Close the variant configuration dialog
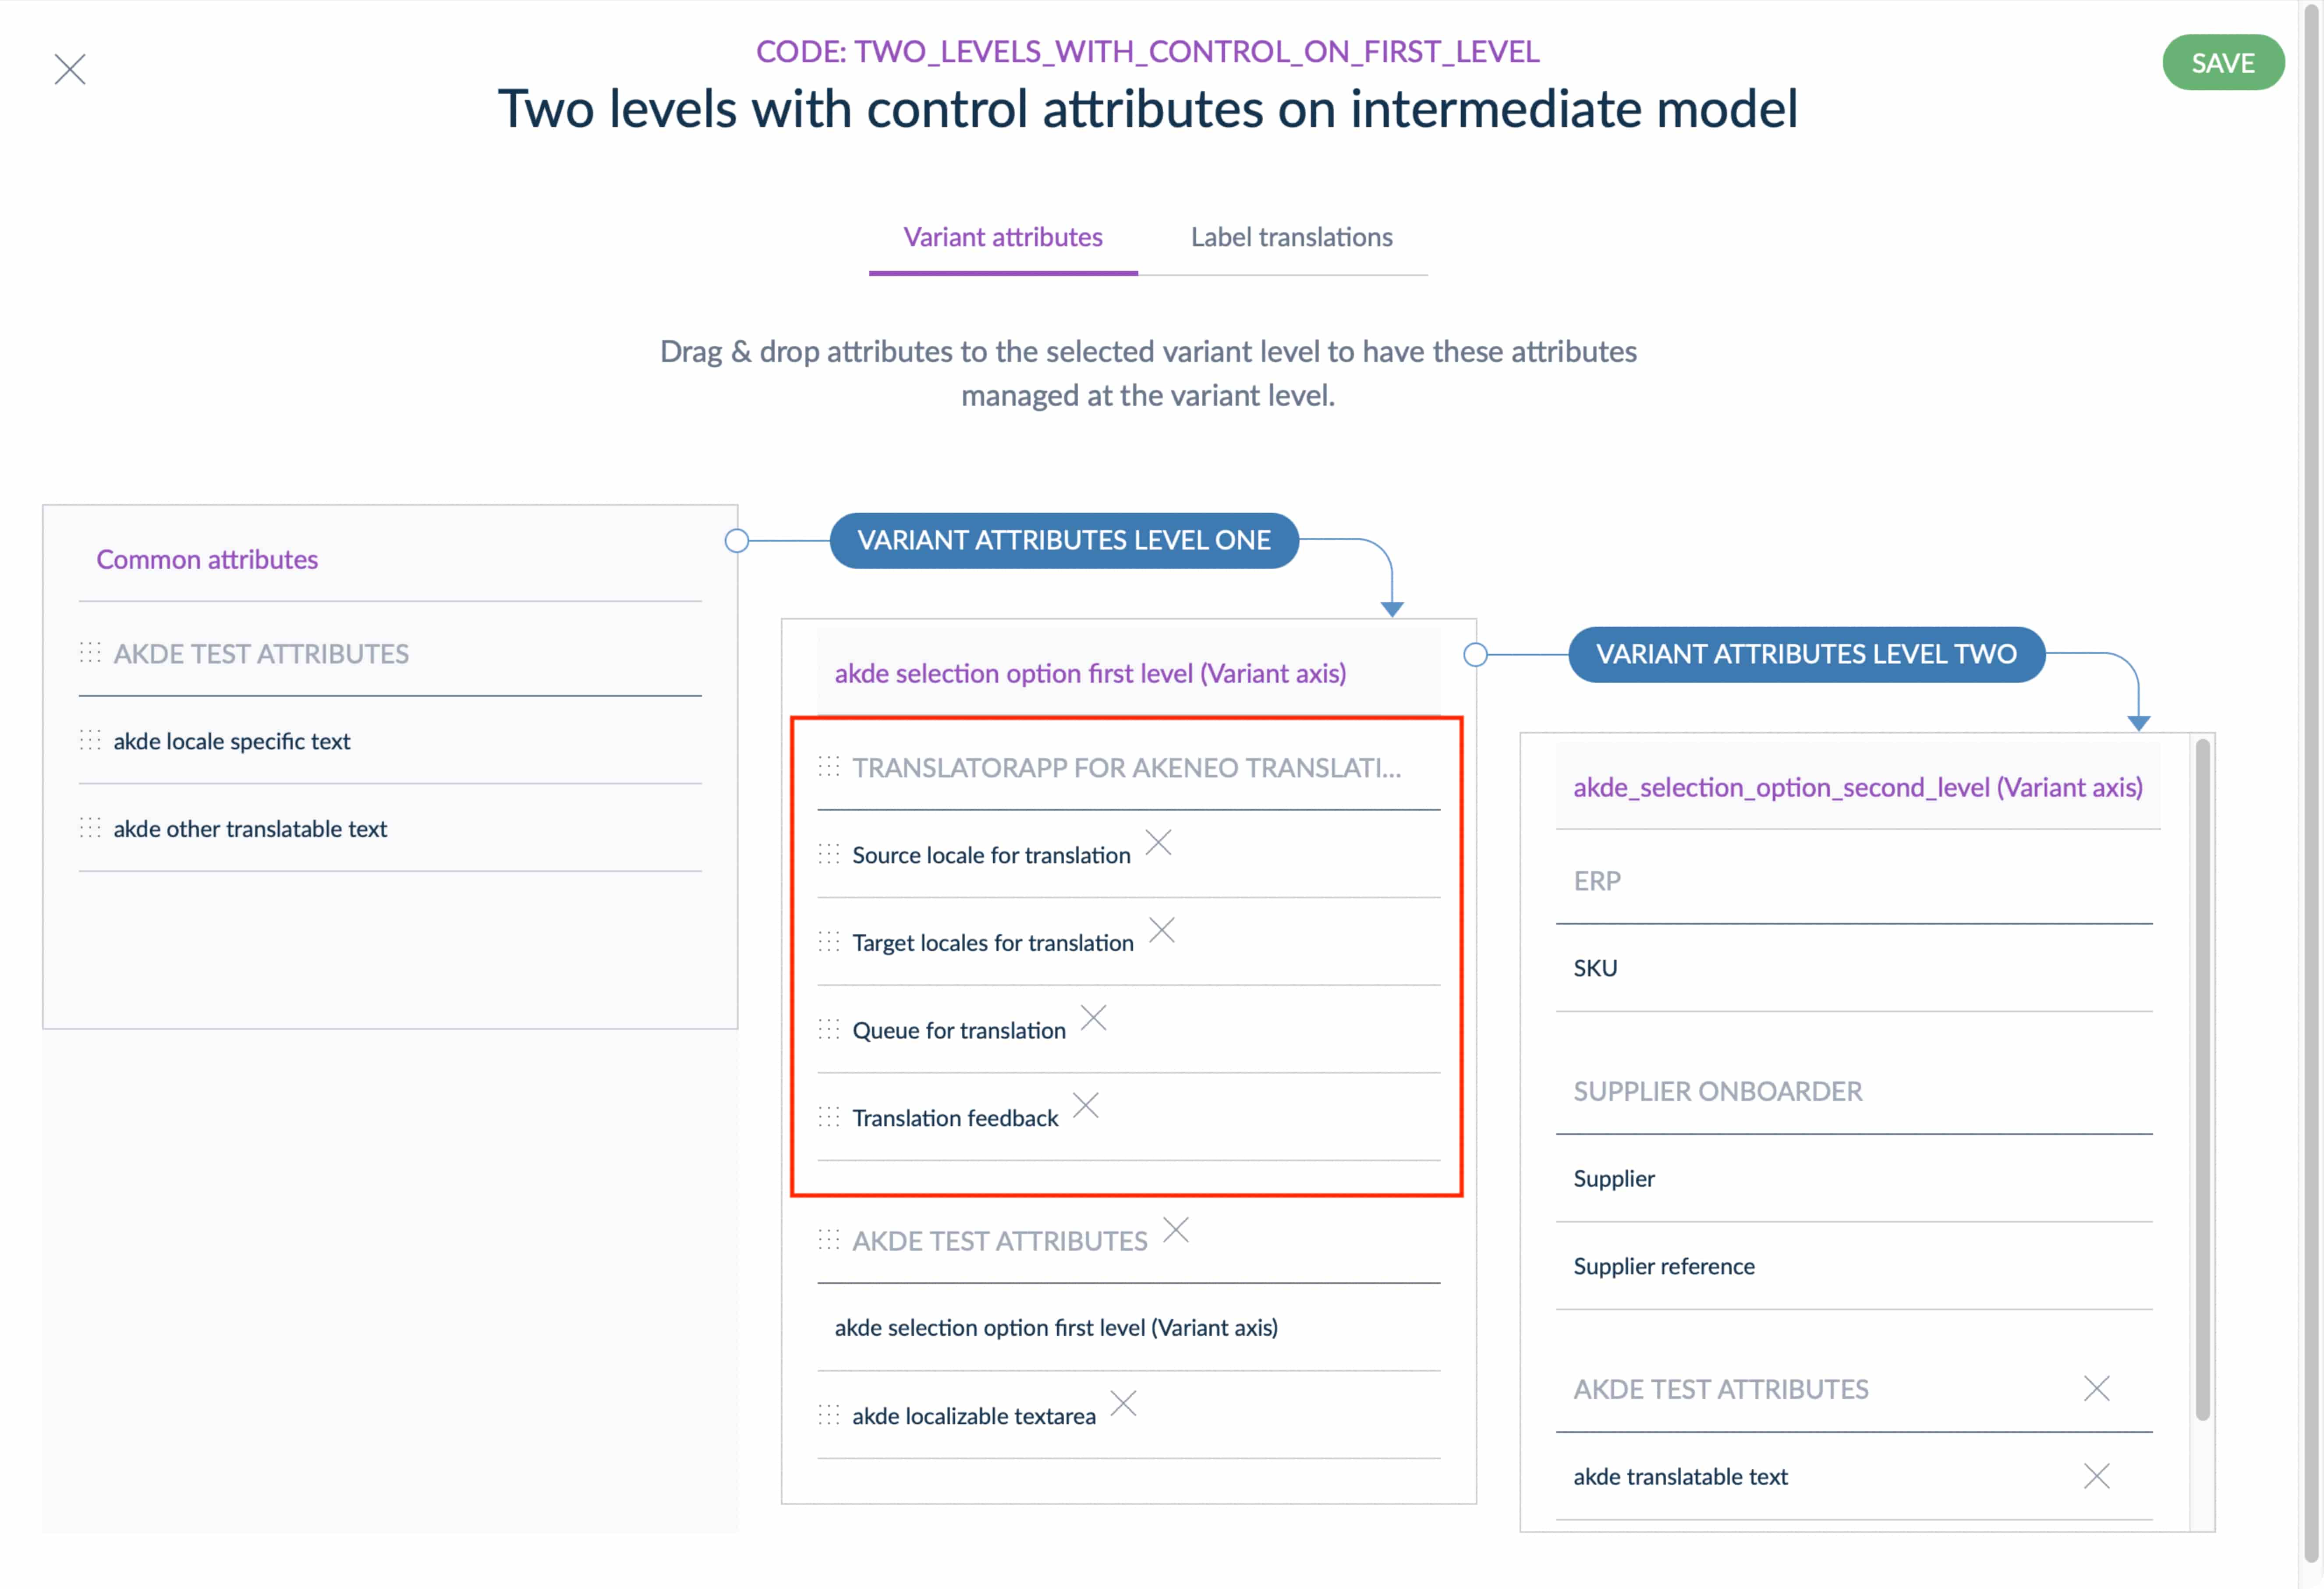 (70, 68)
